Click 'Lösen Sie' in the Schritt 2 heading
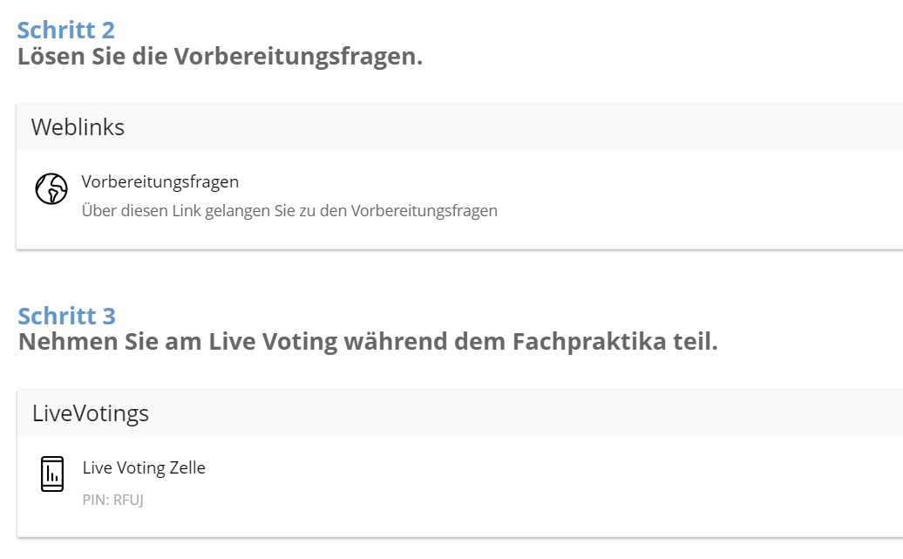The height and width of the screenshot is (559, 903). [64, 57]
